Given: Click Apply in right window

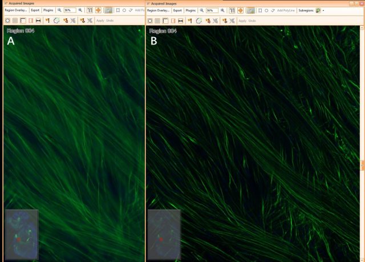Looking at the screenshot, I should tap(242, 21).
